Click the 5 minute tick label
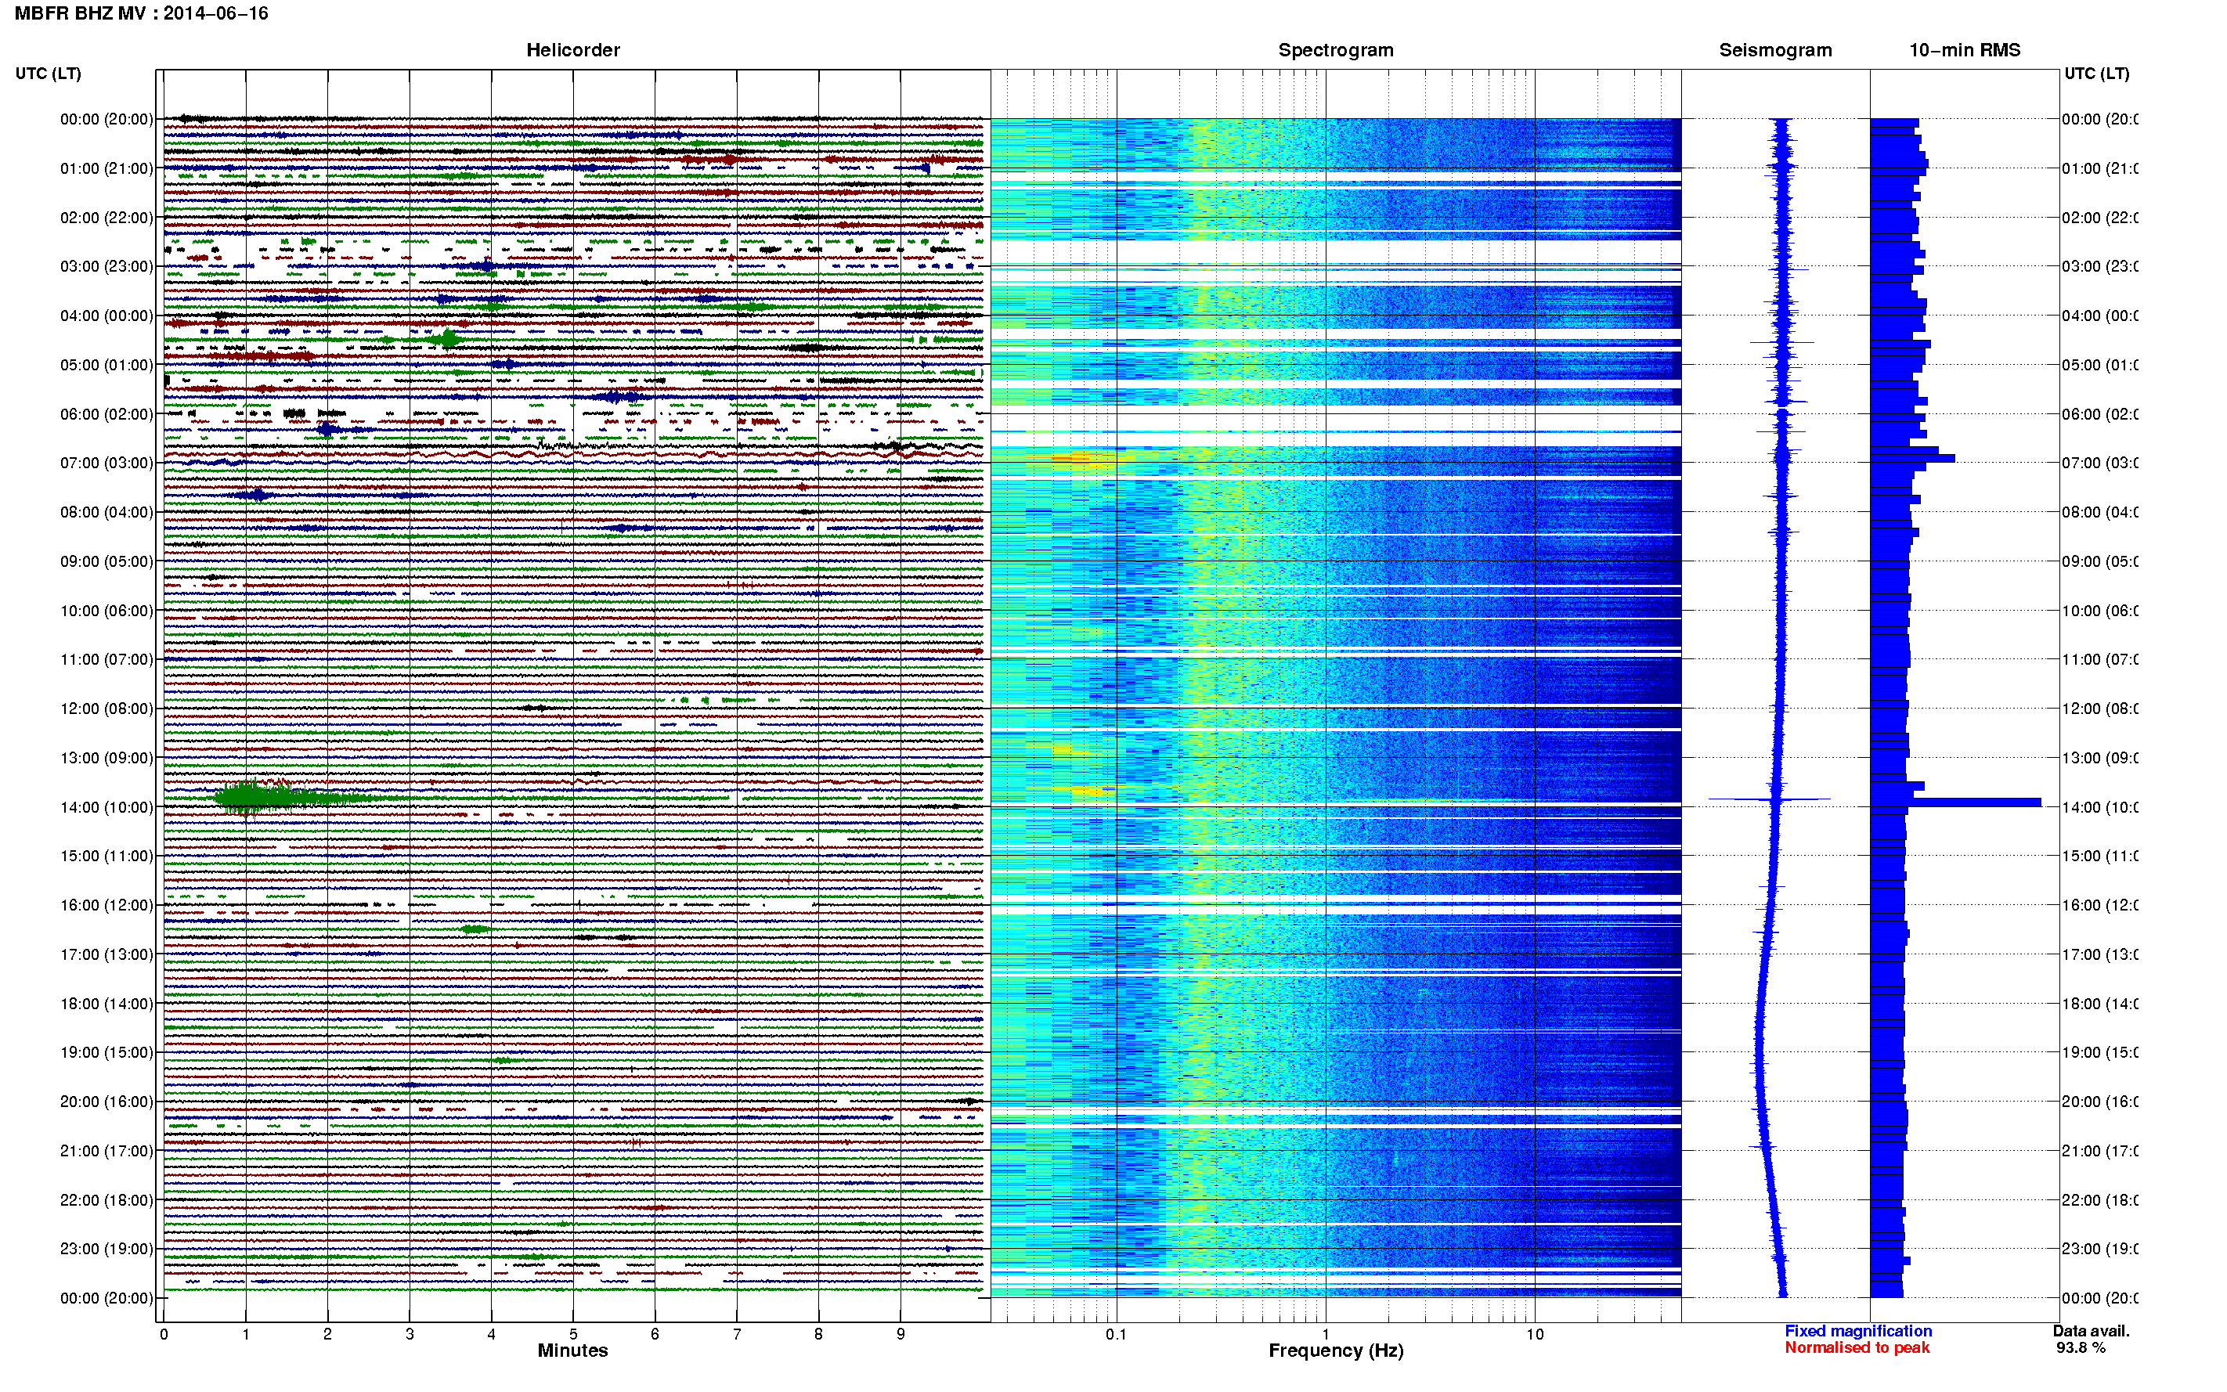 (x=572, y=1334)
